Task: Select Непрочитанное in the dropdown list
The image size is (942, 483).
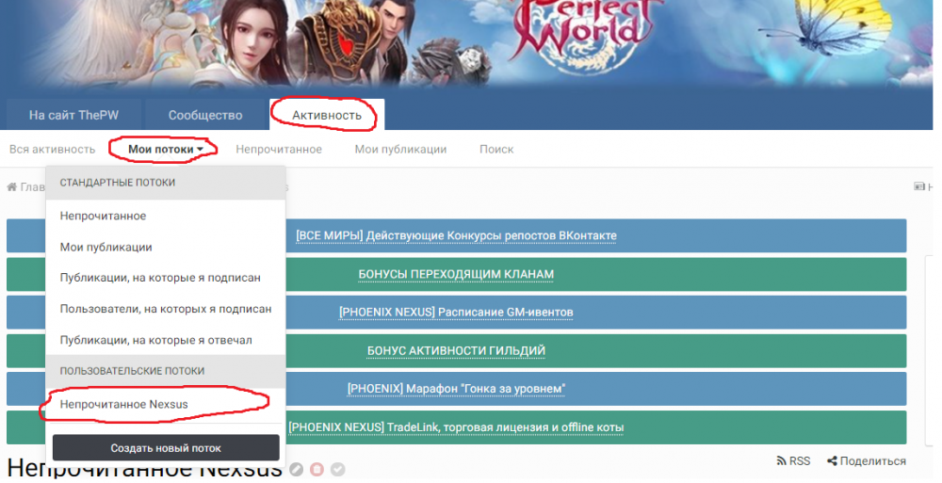Action: coord(103,216)
